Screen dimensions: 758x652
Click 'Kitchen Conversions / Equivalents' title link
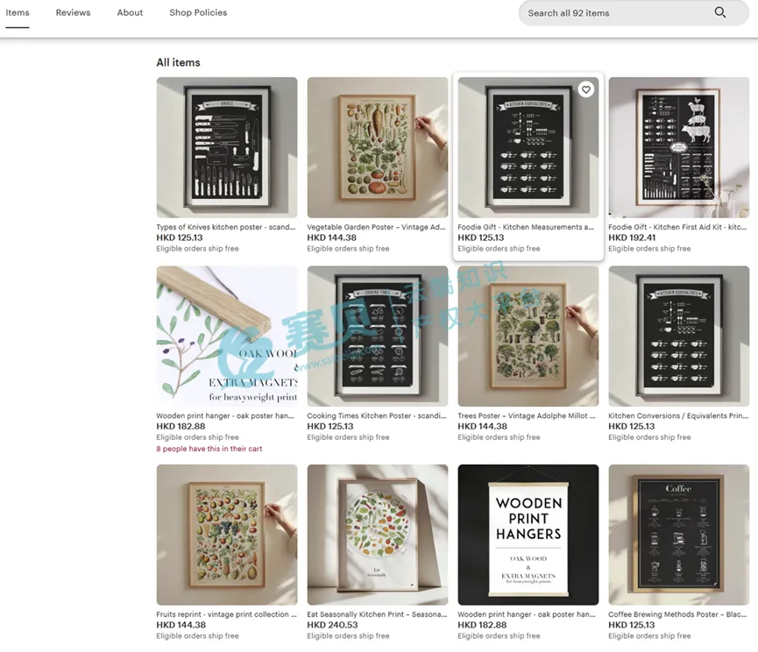[678, 416]
